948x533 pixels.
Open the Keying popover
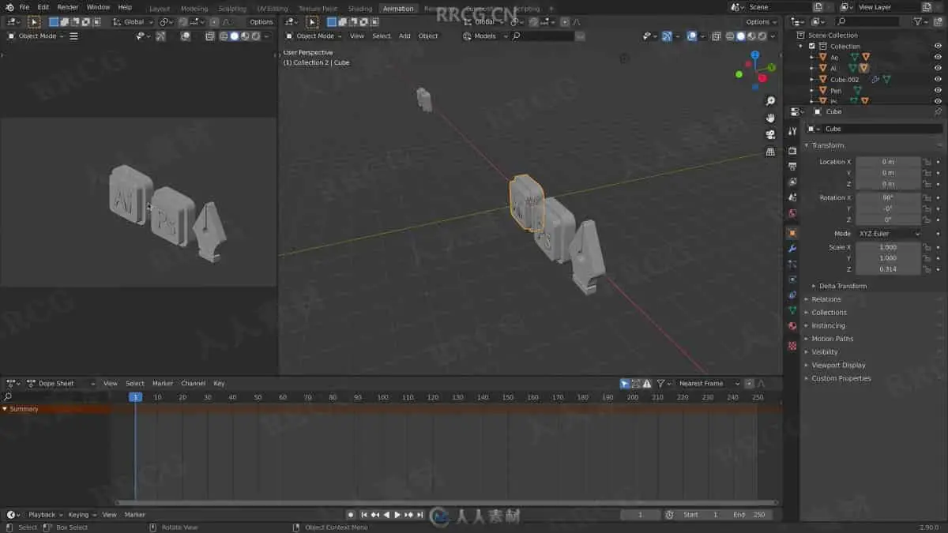81,515
